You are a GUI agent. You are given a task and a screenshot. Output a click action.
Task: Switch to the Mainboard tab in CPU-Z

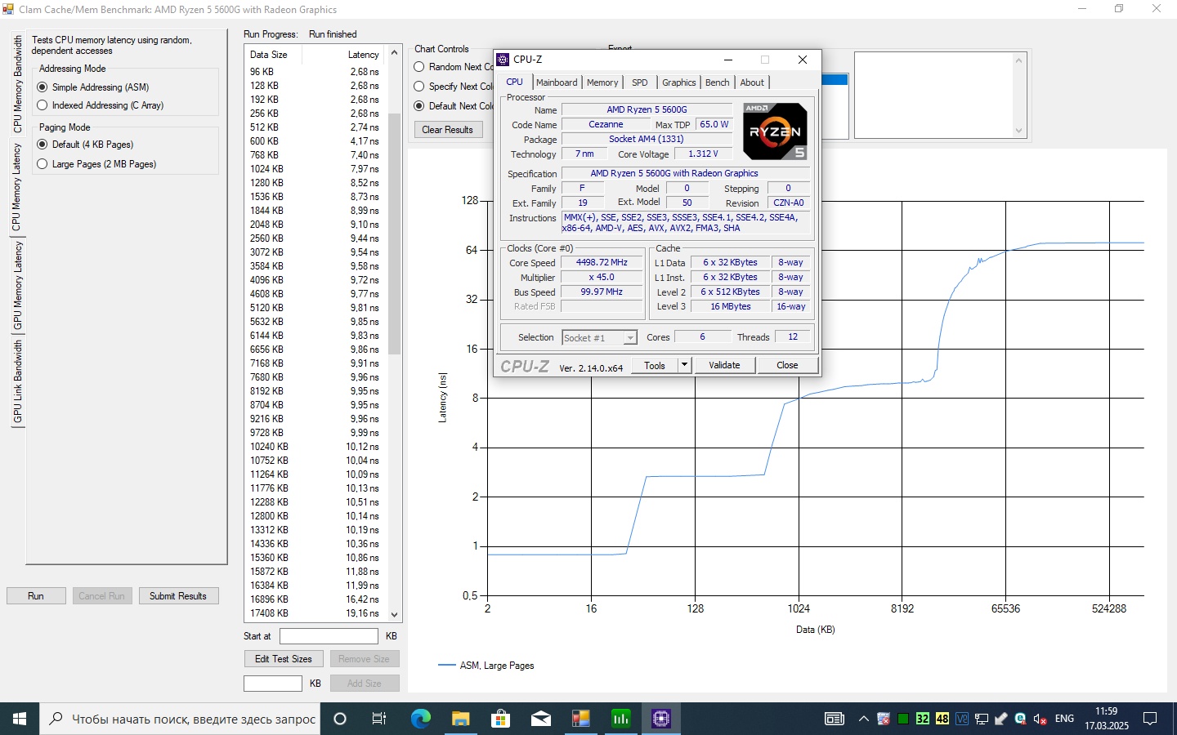557,82
